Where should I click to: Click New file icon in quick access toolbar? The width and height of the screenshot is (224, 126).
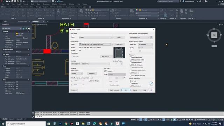click(x=7, y=1)
